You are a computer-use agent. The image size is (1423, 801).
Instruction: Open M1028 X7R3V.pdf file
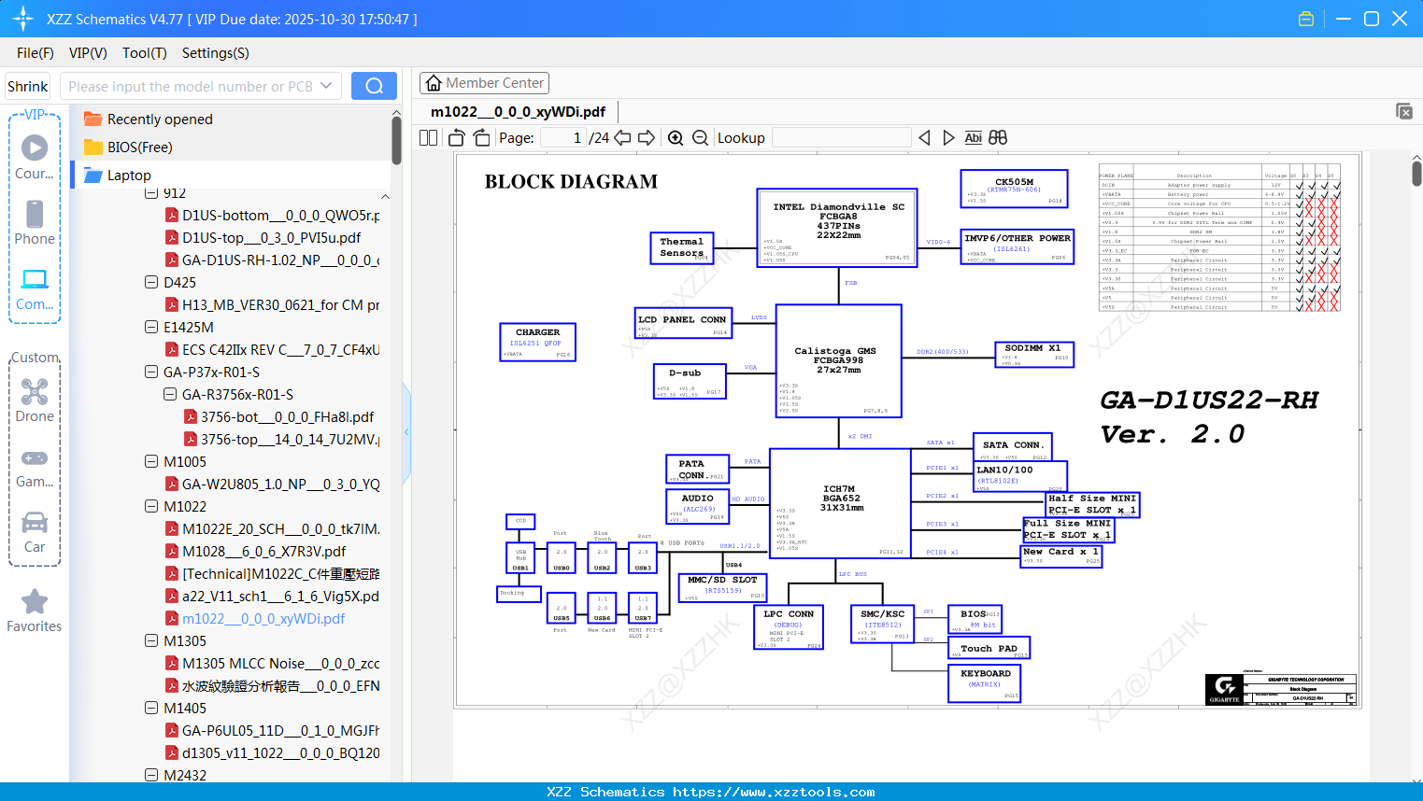pos(255,551)
